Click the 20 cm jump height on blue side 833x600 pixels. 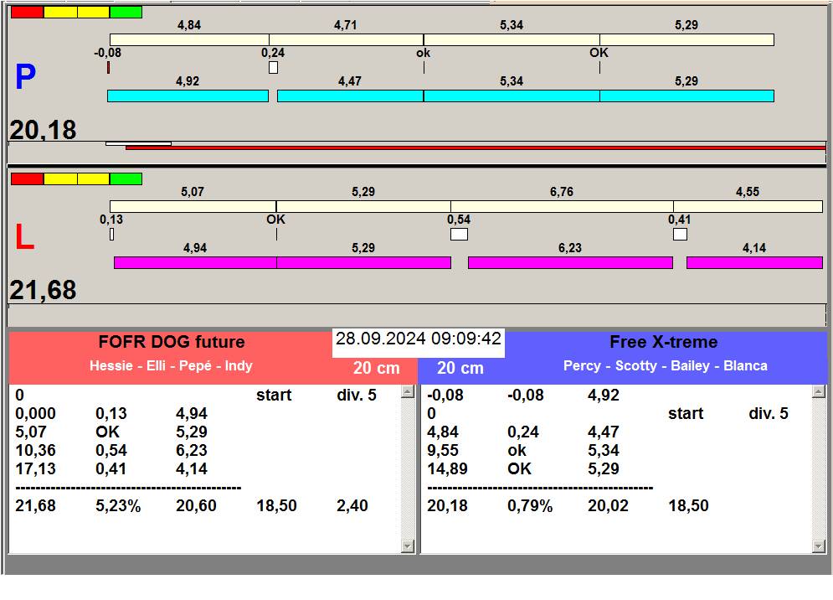460,368
